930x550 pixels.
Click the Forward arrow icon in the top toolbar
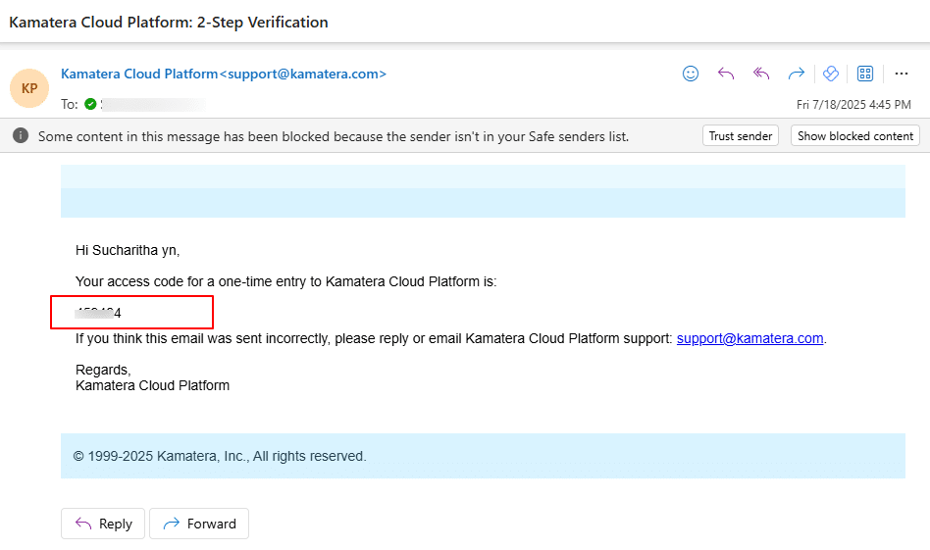pos(797,74)
